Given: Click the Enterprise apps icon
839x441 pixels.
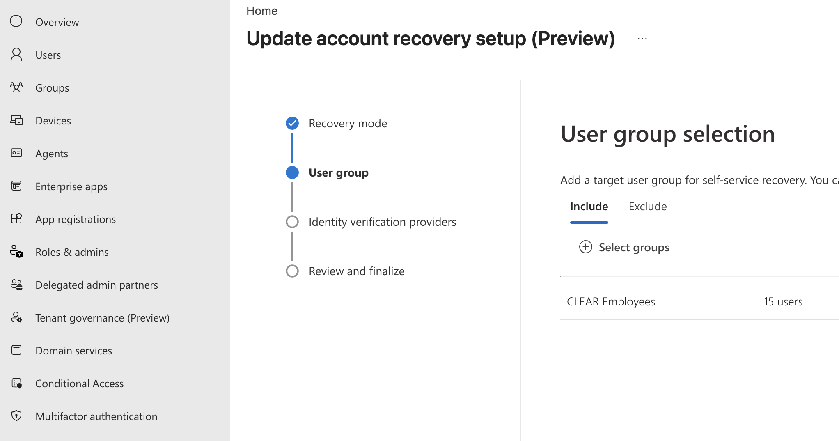Looking at the screenshot, I should tap(16, 186).
